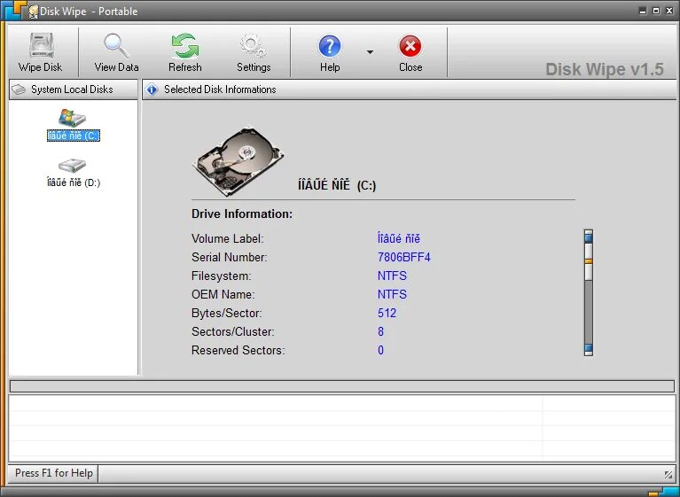This screenshot has height=497, width=680.
Task: Click Bytes/Sector value 512
Action: tap(387, 314)
